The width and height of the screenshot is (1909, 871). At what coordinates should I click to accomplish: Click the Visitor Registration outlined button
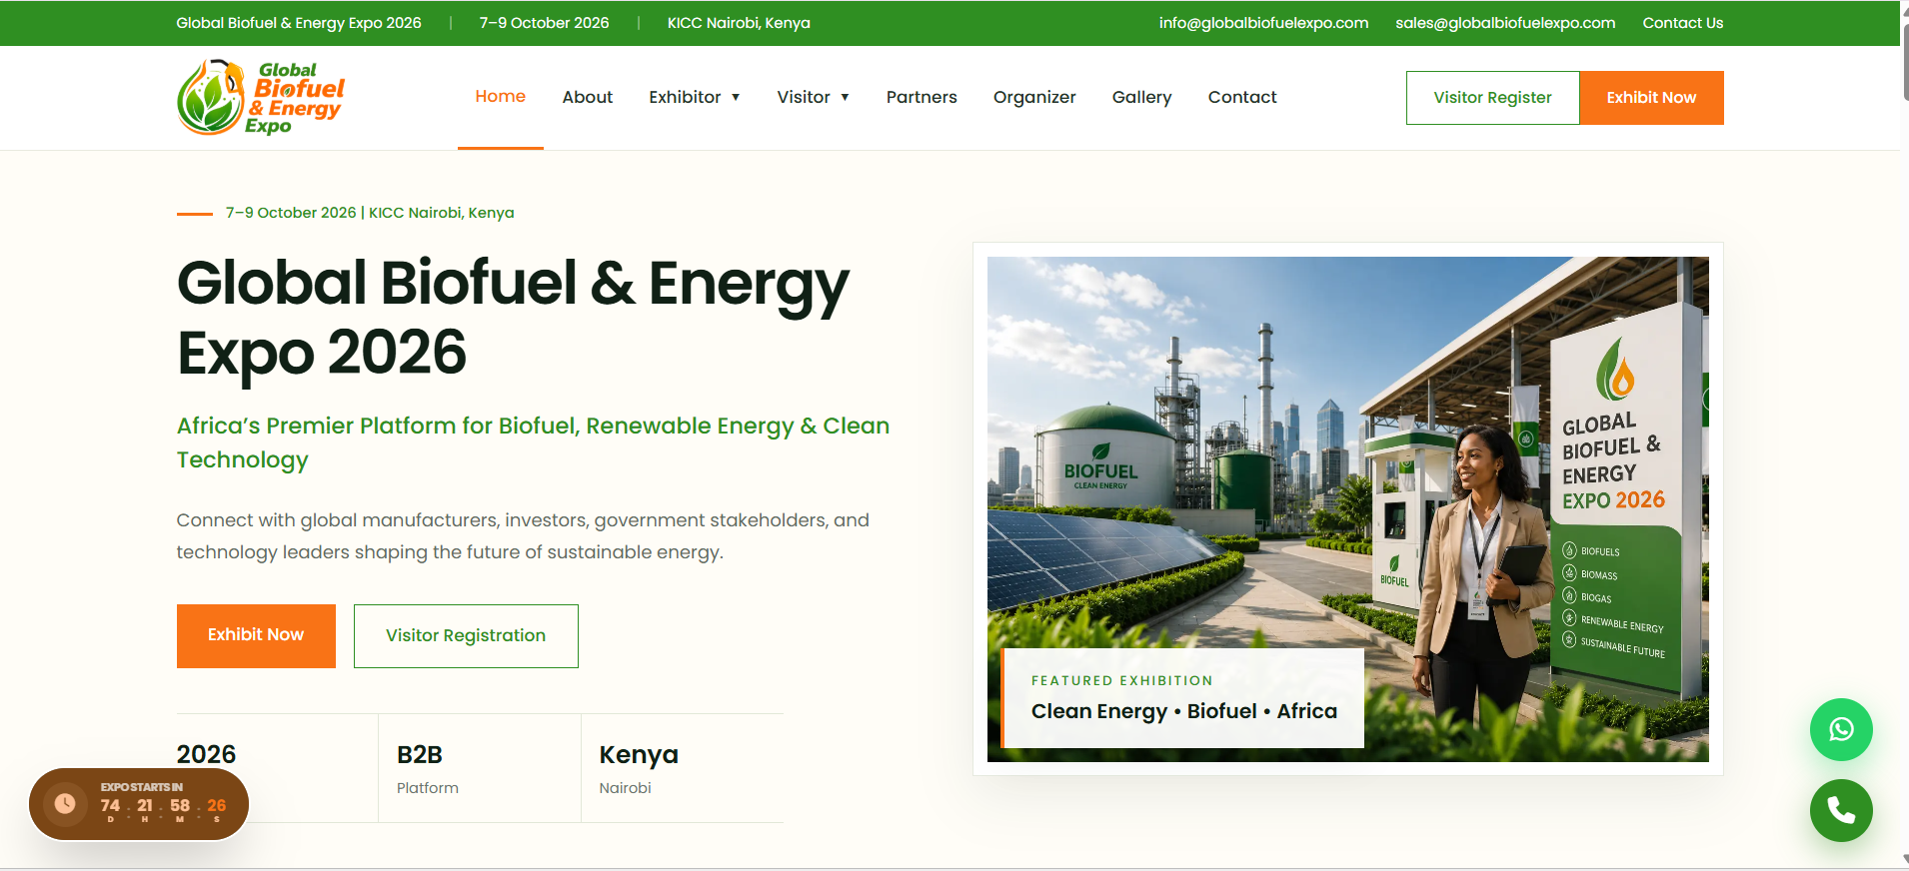(x=466, y=635)
